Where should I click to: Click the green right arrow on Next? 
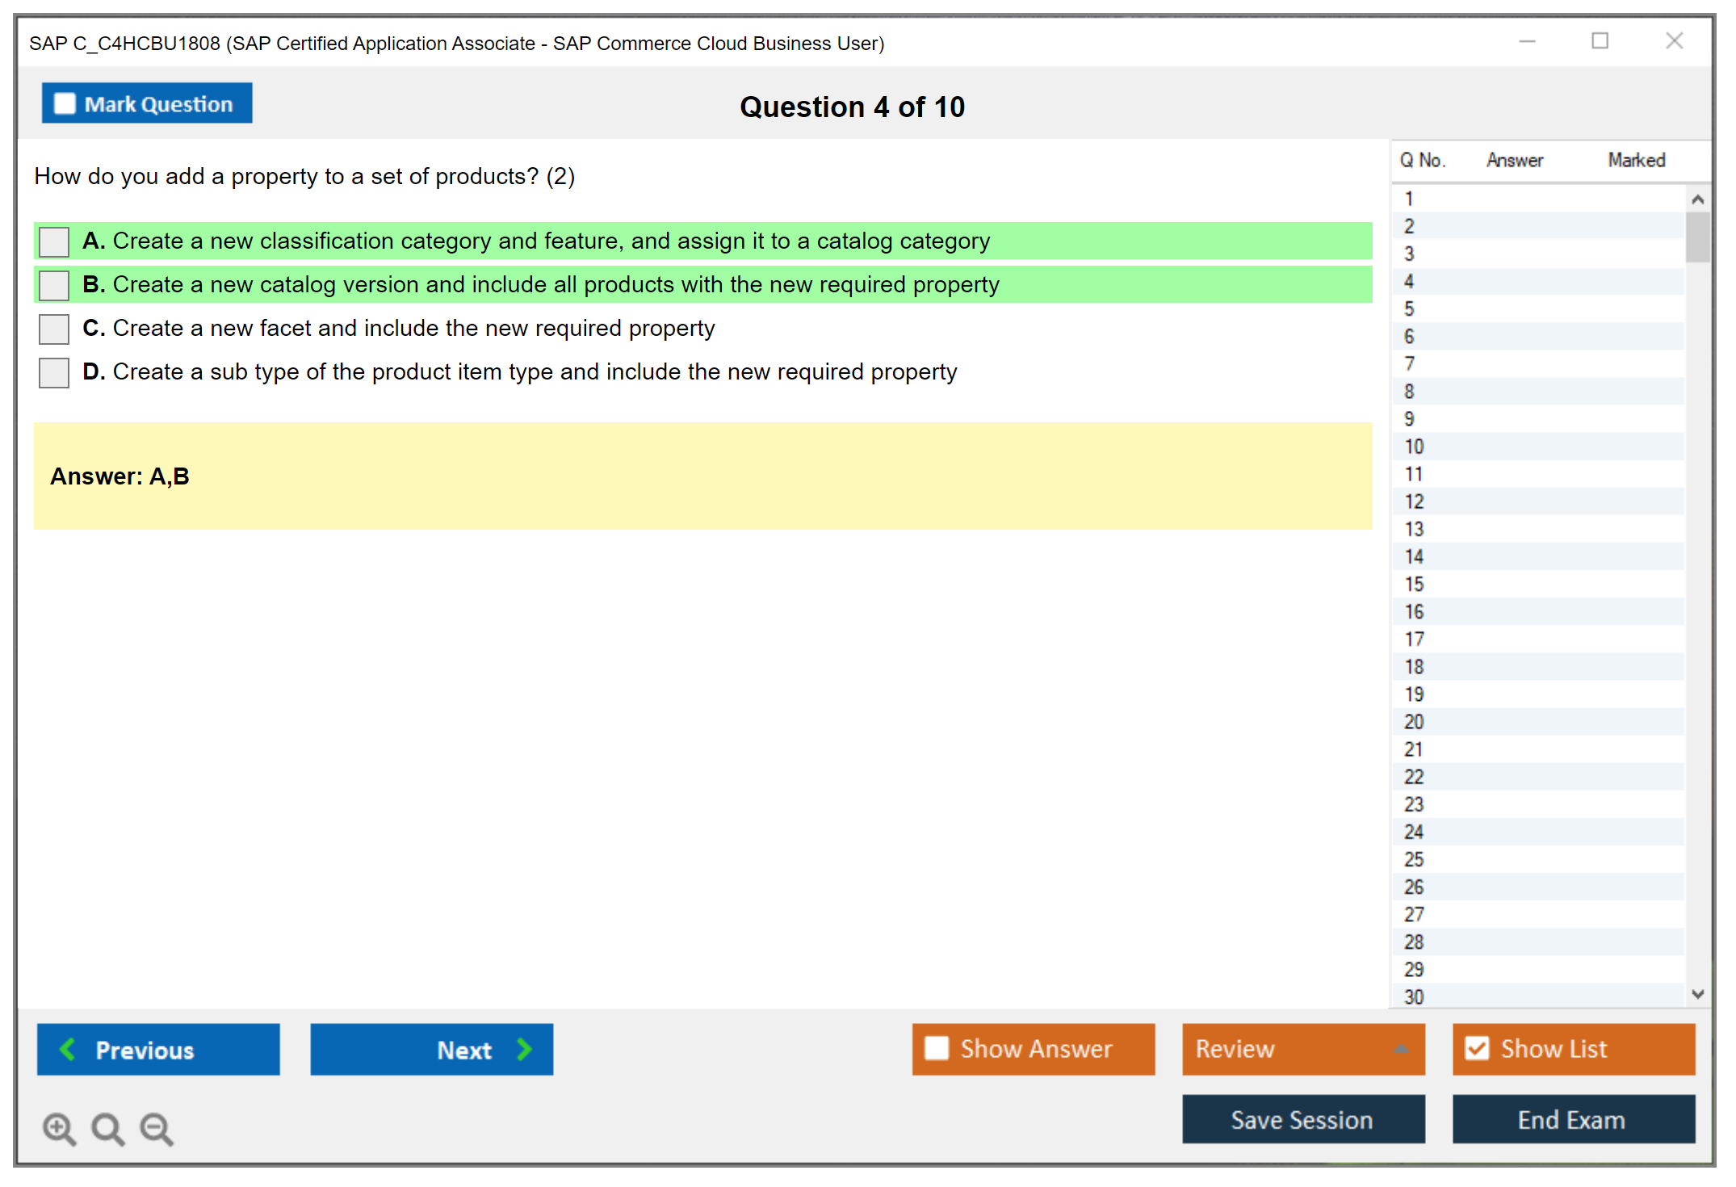[524, 1049]
